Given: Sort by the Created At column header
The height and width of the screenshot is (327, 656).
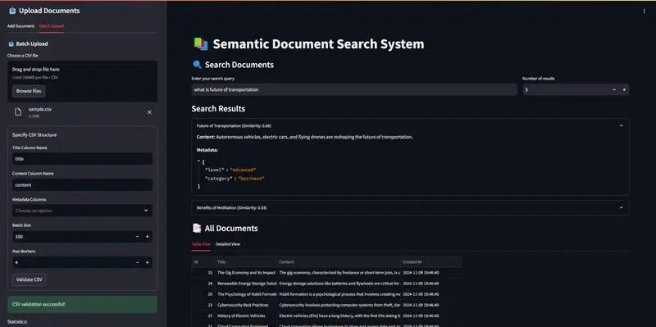Looking at the screenshot, I should coord(431,261).
